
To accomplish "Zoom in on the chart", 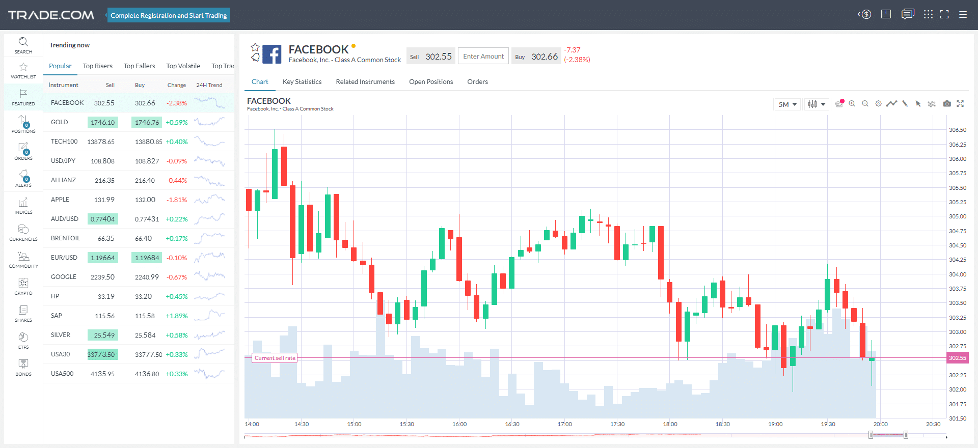I will click(x=852, y=104).
